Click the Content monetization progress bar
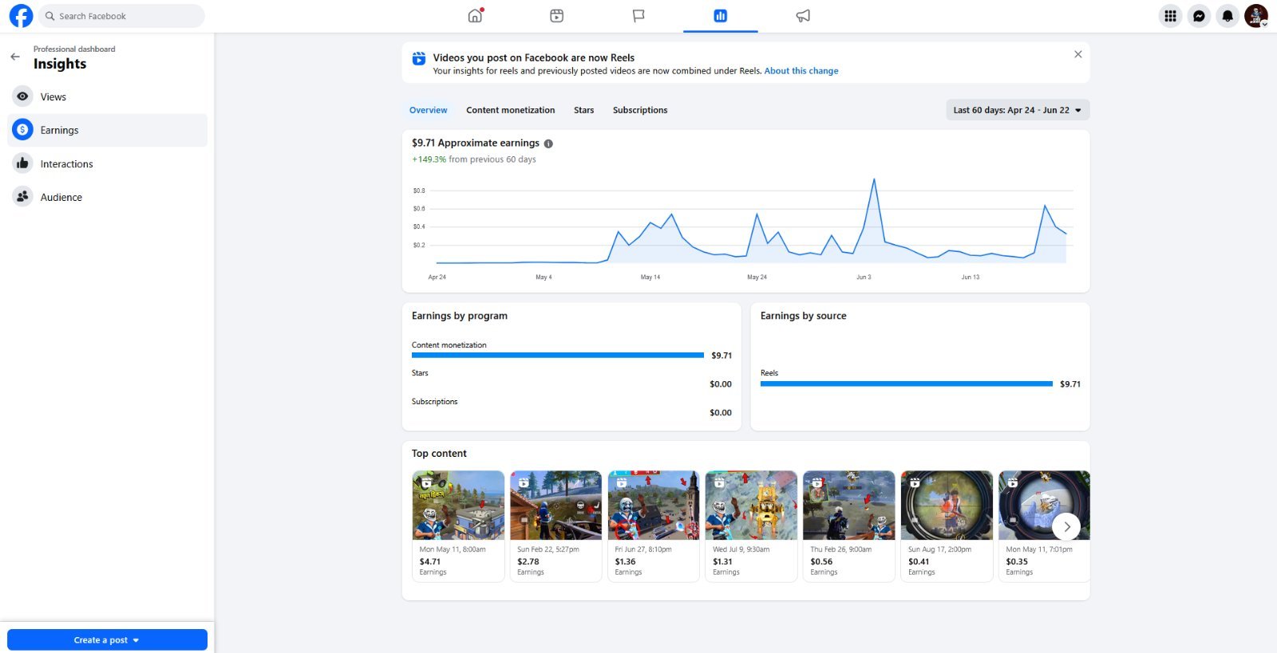 558,356
